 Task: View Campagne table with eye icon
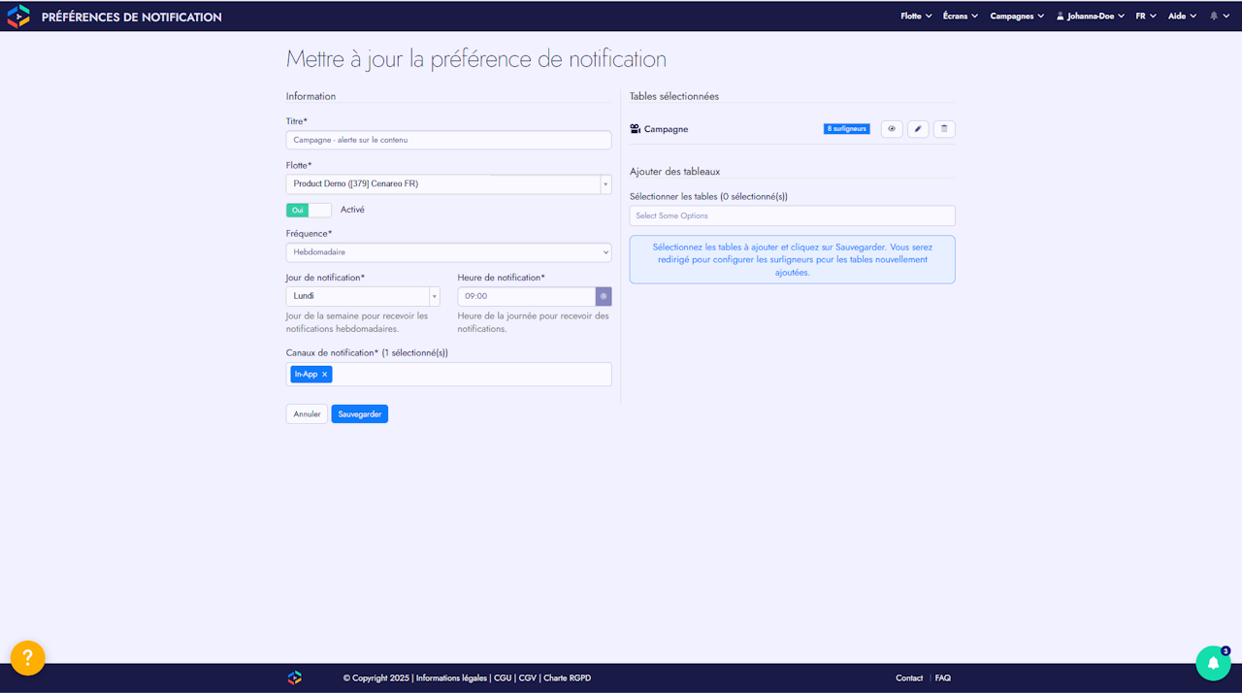pos(892,129)
